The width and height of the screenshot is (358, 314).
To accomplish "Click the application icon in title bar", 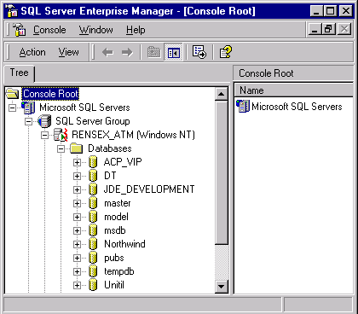I will (x=12, y=11).
